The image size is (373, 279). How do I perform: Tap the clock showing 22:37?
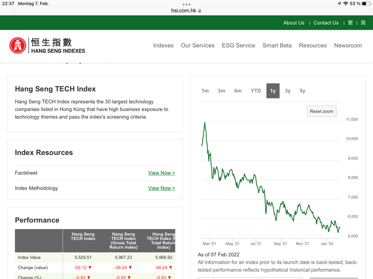[x=8, y=4]
